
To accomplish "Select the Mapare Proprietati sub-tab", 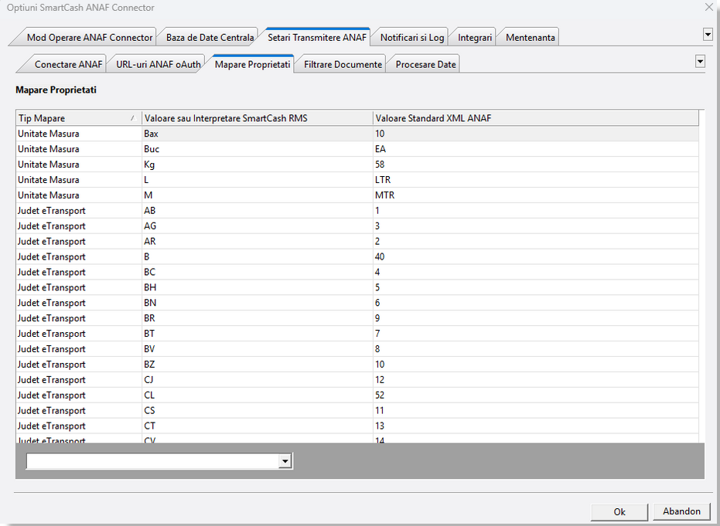I will coord(252,64).
